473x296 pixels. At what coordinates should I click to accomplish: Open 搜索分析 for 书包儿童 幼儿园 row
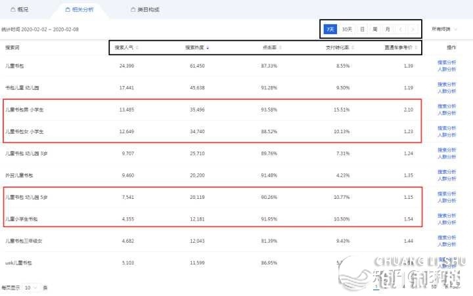pos(447,85)
